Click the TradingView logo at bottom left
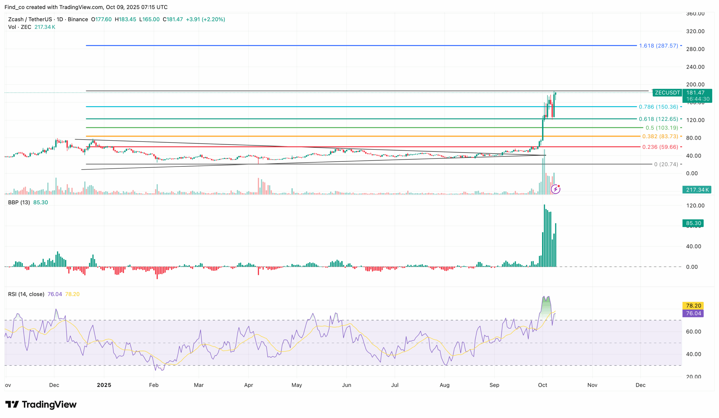 pyautogui.click(x=41, y=404)
